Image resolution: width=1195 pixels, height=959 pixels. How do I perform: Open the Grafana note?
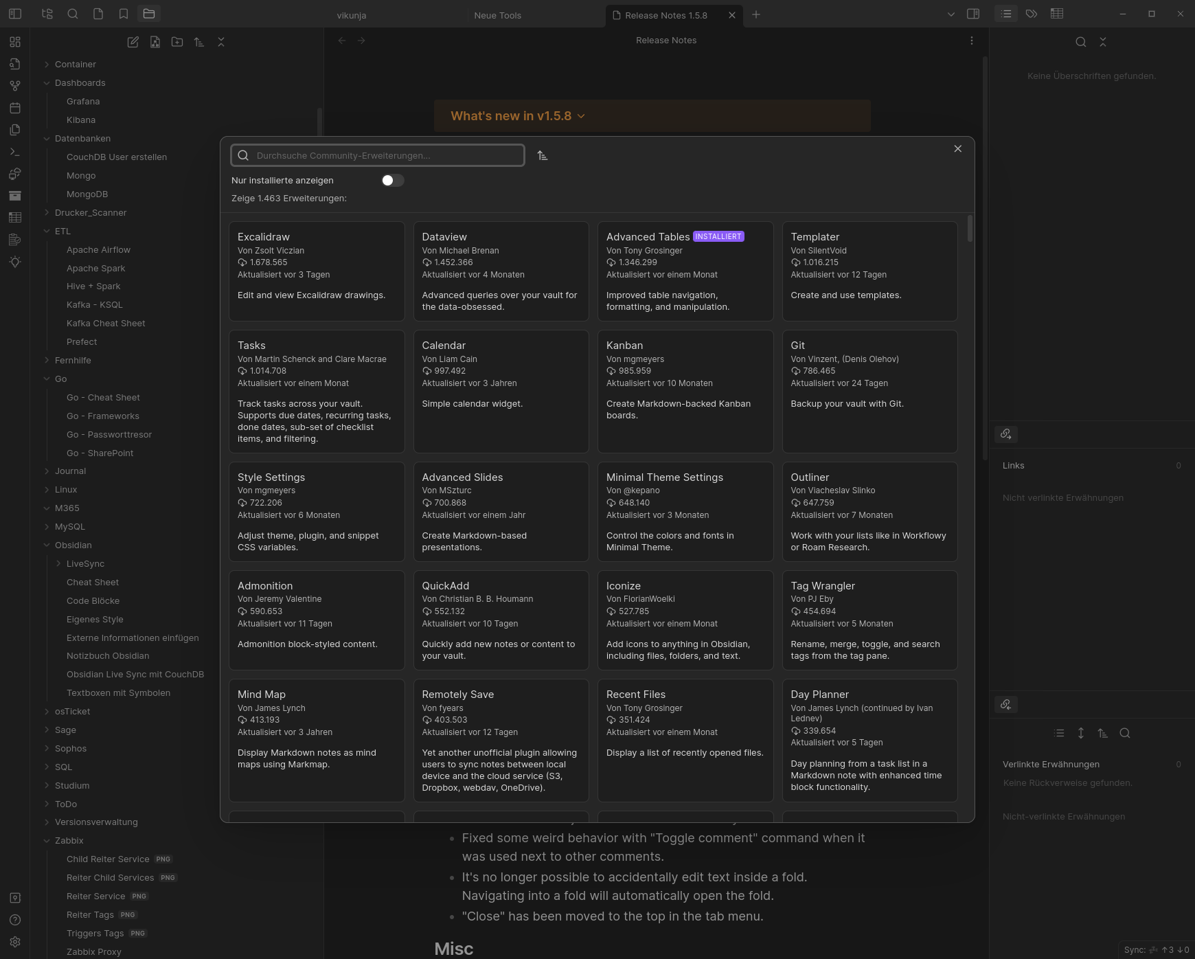(83, 102)
